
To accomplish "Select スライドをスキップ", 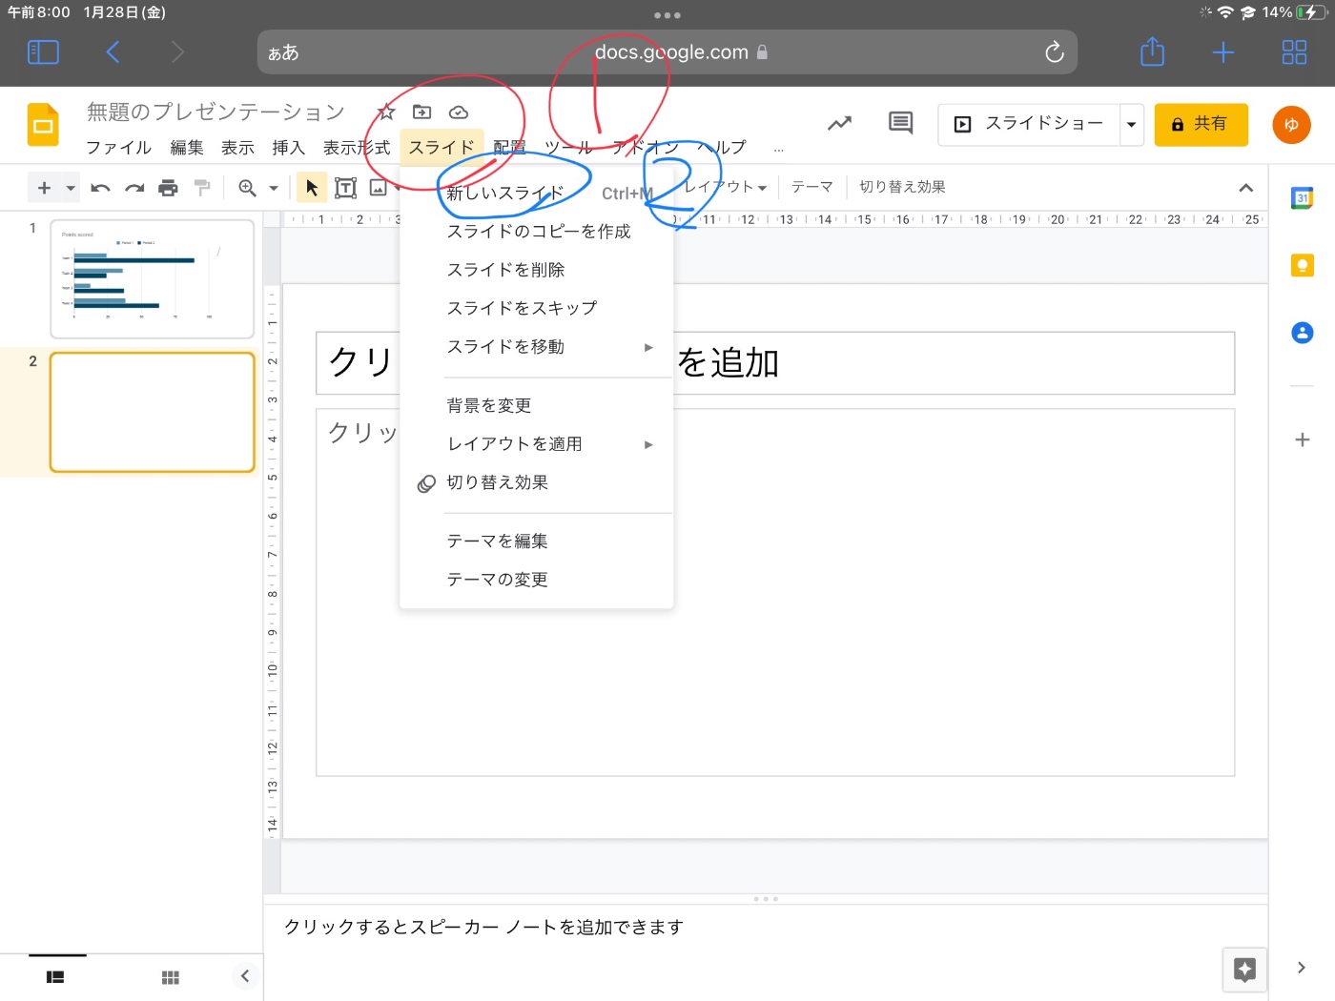I will [x=537, y=308].
